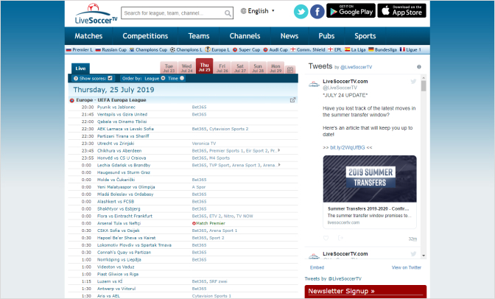Image resolution: width=495 pixels, height=299 pixels.
Task: Open the Embed link
Action: pyautogui.click(x=317, y=267)
